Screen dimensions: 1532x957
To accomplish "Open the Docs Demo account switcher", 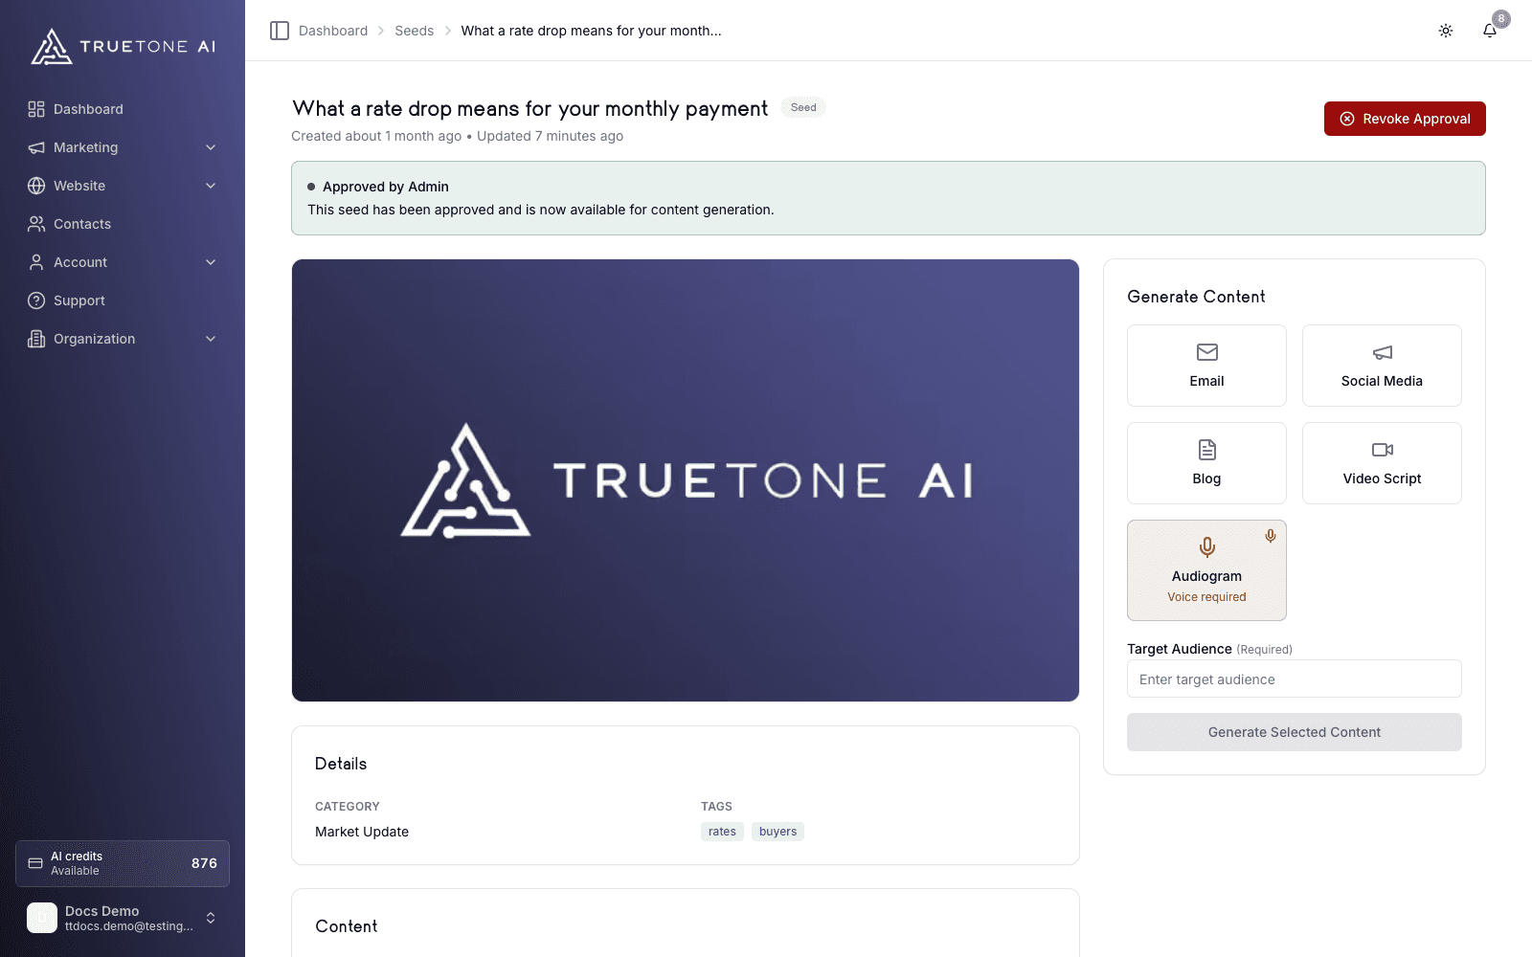I will pyautogui.click(x=123, y=918).
